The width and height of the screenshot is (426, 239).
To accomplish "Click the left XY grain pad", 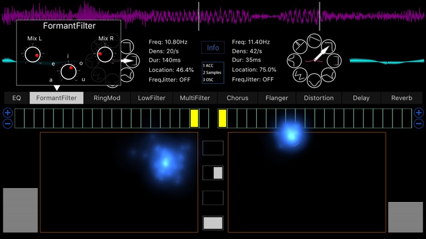I will (x=119, y=182).
